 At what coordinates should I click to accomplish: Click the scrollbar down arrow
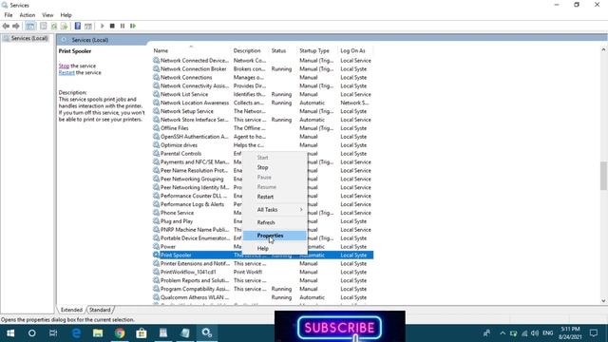pos(603,300)
